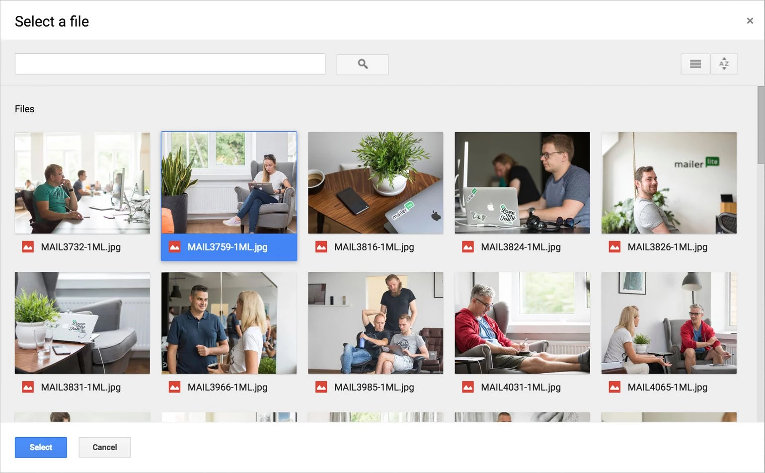Switch to list view layout
Image resolution: width=765 pixels, height=473 pixels.
point(695,64)
